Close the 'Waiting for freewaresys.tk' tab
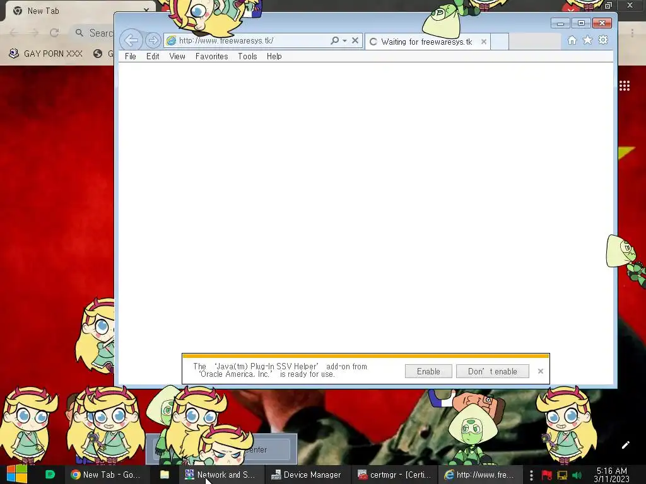646x484 pixels. point(484,42)
